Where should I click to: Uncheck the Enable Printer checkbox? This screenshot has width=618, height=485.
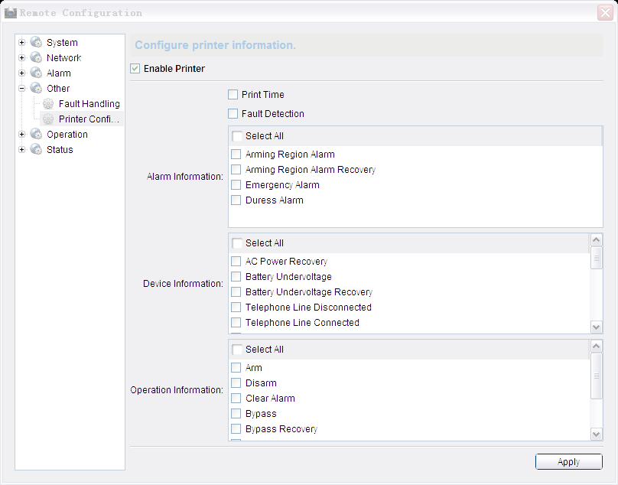pyautogui.click(x=135, y=69)
